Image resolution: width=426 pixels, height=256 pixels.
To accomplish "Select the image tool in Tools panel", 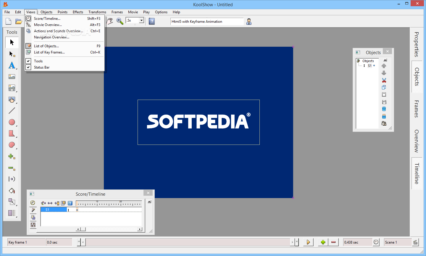I will [12, 77].
